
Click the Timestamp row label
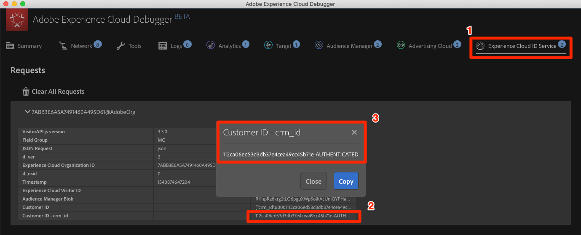35,182
